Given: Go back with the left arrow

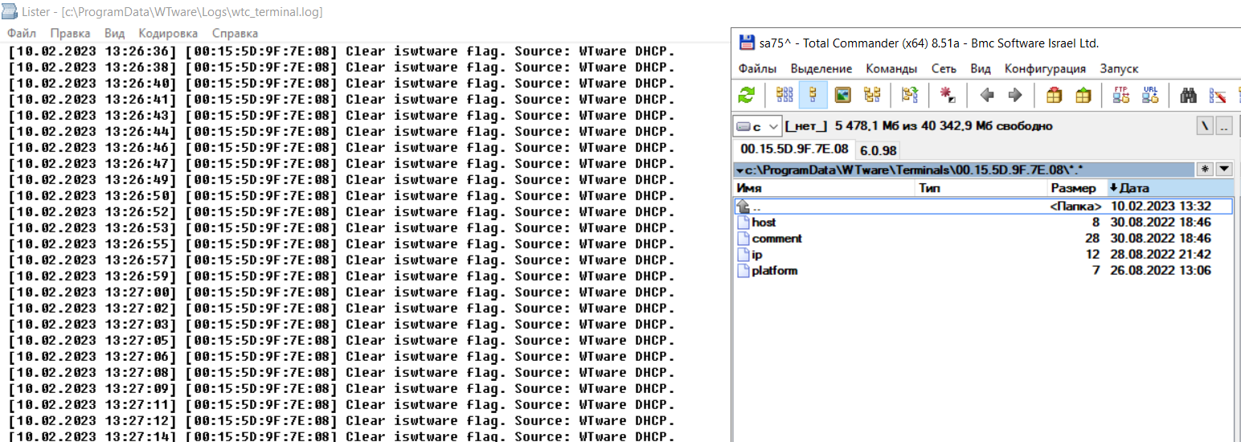Looking at the screenshot, I should pyautogui.click(x=987, y=96).
